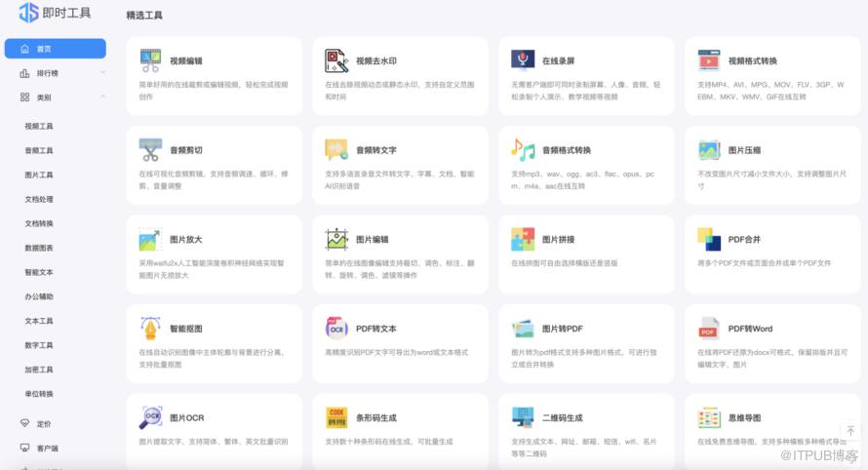868x470 pixels.
Task: Click the 思维导图 title text
Action: click(x=744, y=418)
